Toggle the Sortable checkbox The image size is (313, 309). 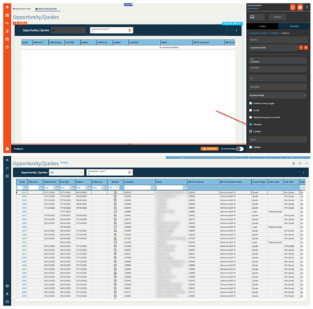point(251,131)
